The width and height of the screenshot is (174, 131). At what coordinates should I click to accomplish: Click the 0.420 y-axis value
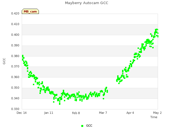click(x=15, y=13)
